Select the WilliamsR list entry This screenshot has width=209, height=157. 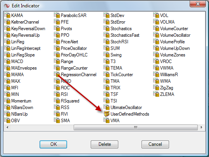[x=166, y=75]
